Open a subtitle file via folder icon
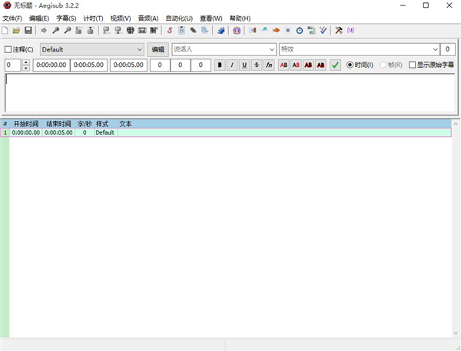The width and height of the screenshot is (461, 351). (x=16, y=30)
